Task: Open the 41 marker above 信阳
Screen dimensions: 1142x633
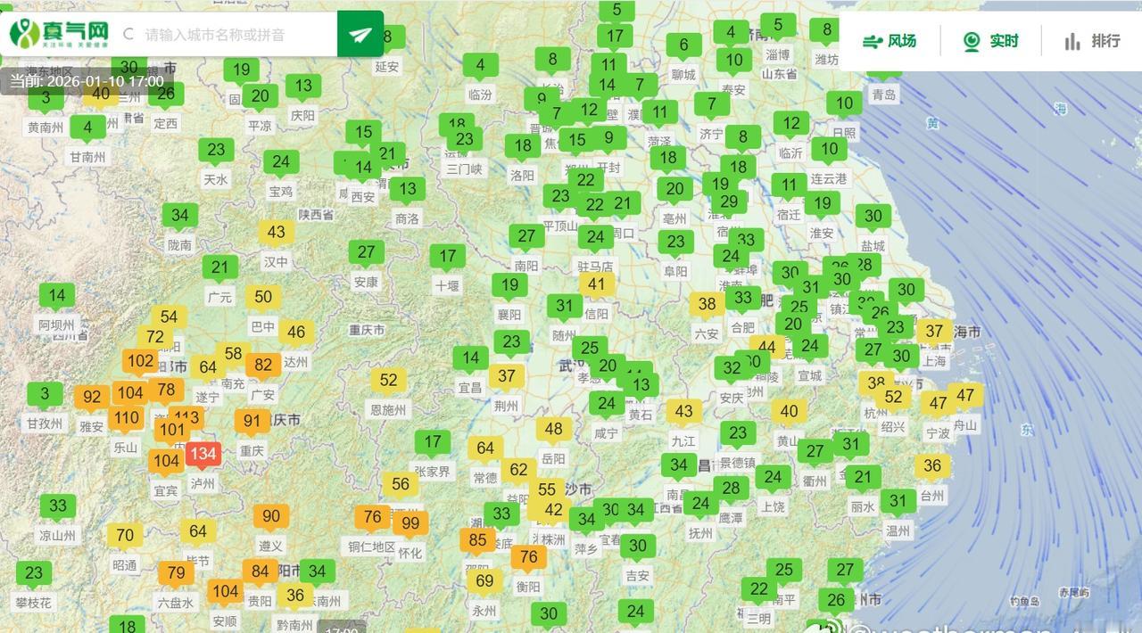Action: 597,286
